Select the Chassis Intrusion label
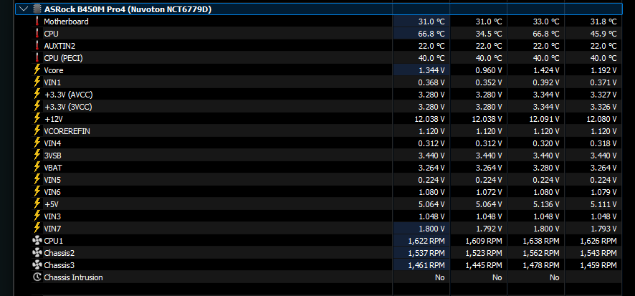The image size is (635, 296). 73,277
